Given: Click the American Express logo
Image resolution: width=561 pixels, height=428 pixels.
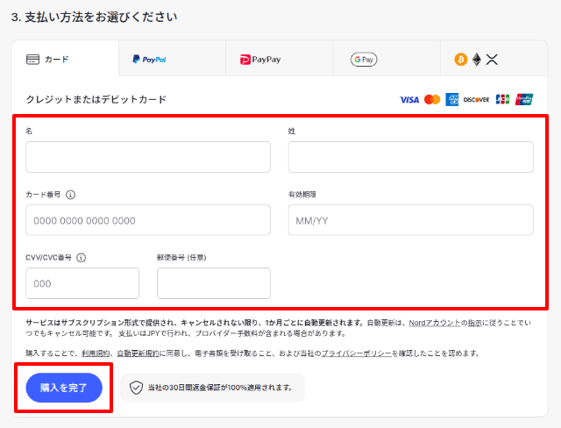Looking at the screenshot, I should tap(452, 100).
